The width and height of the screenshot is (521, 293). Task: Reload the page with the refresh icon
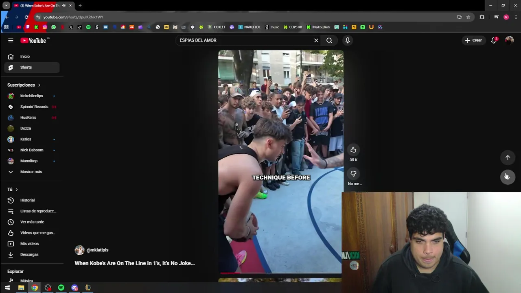click(26, 17)
